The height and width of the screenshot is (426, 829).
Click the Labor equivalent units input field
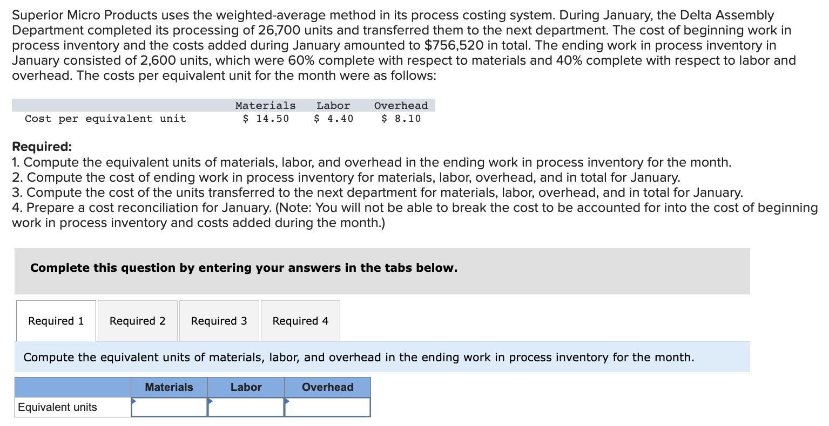pyautogui.click(x=246, y=407)
